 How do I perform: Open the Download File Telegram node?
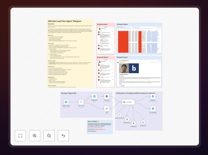point(94,96)
